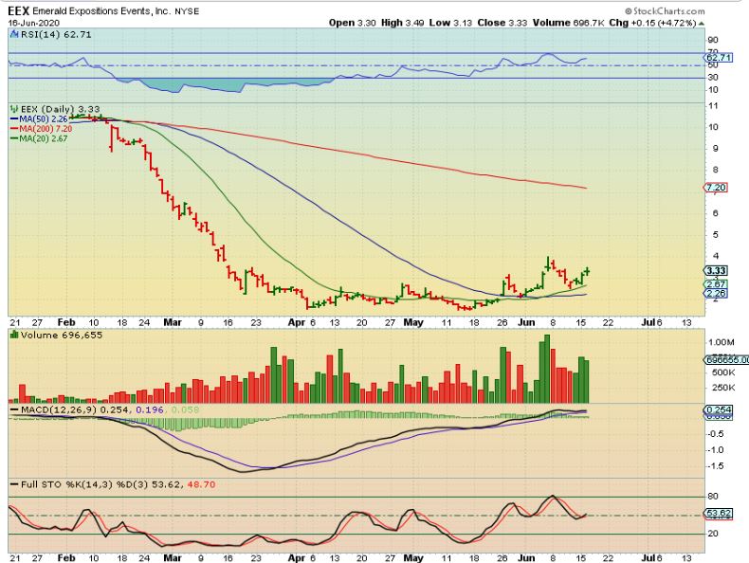
Task: Click the Chg +0.15 (+4.72%) value
Action: click(652, 23)
